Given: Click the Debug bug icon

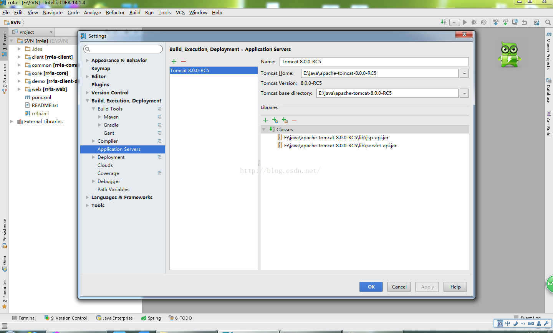Looking at the screenshot, I should click(474, 22).
